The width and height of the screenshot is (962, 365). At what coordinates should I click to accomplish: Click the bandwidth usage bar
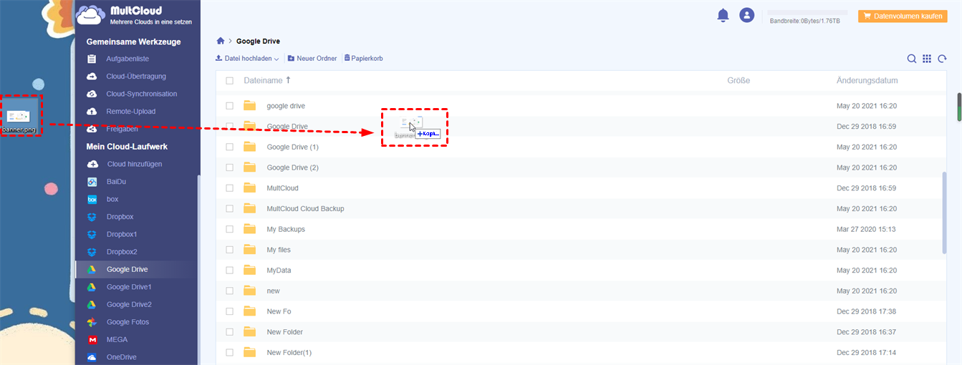tap(807, 13)
